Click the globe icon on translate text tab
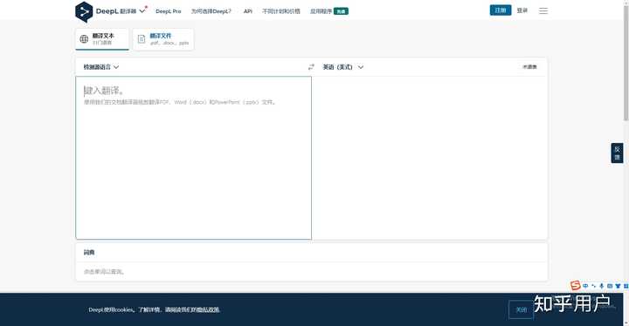Image resolution: width=629 pixels, height=326 pixels. pos(84,39)
